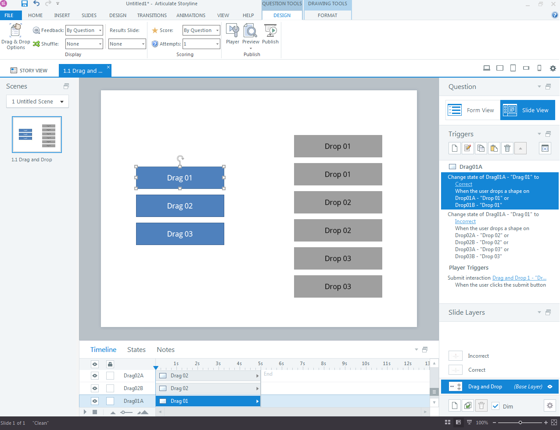Hide Drag02A using its eye icon
This screenshot has height=430, width=560.
click(x=95, y=376)
